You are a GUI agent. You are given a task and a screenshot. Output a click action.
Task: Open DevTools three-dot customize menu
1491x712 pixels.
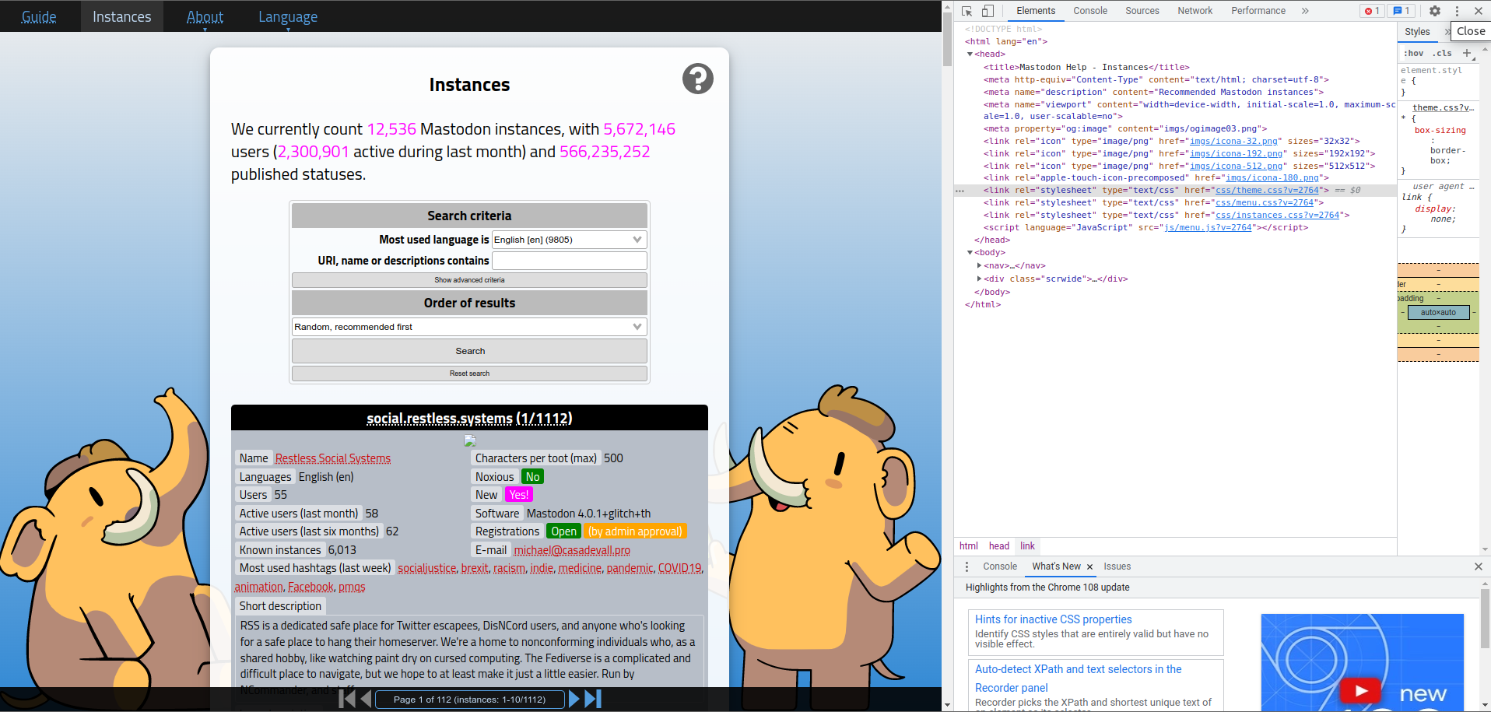[1457, 11]
